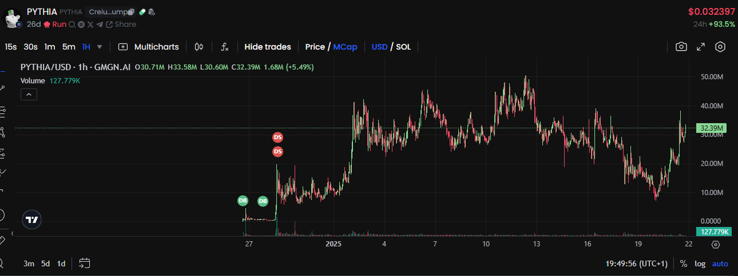738x276 pixels.
Task: Select the 1m timeframe
Action: click(50, 47)
